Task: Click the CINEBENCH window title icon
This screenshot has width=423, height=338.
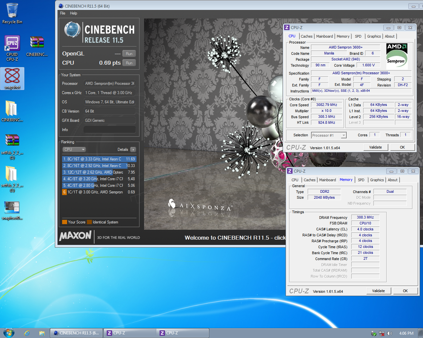Action: pos(61,6)
